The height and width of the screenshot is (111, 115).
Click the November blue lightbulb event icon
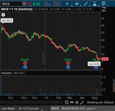click(x=25, y=67)
